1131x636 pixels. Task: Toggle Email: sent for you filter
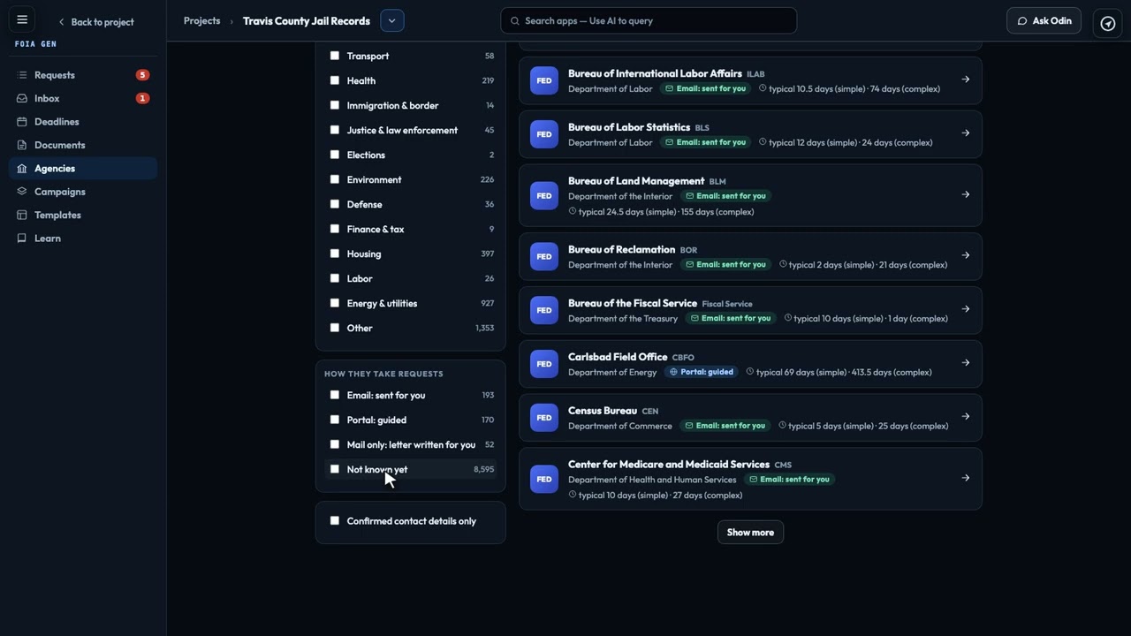(335, 395)
